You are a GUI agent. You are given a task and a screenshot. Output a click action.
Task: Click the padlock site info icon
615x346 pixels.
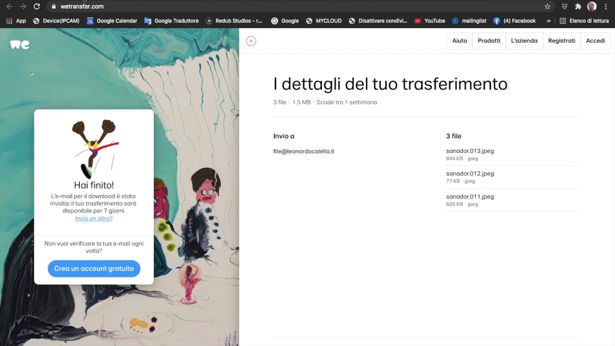[x=53, y=6]
